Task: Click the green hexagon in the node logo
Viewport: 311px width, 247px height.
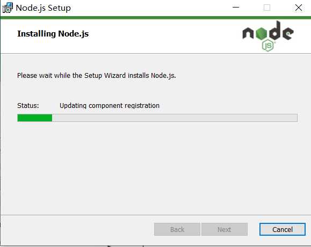Action: pyautogui.click(x=261, y=33)
